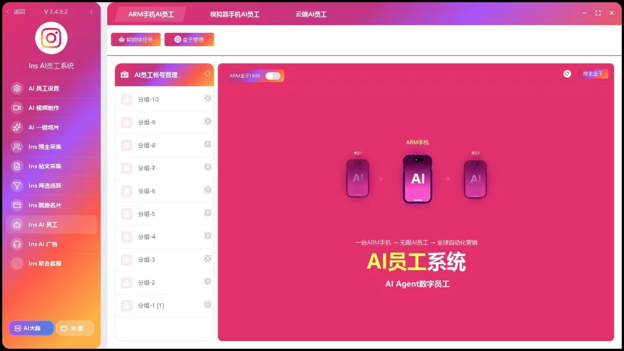
Task: Toggle the camera icon next to 分组-10
Action: 207,99
